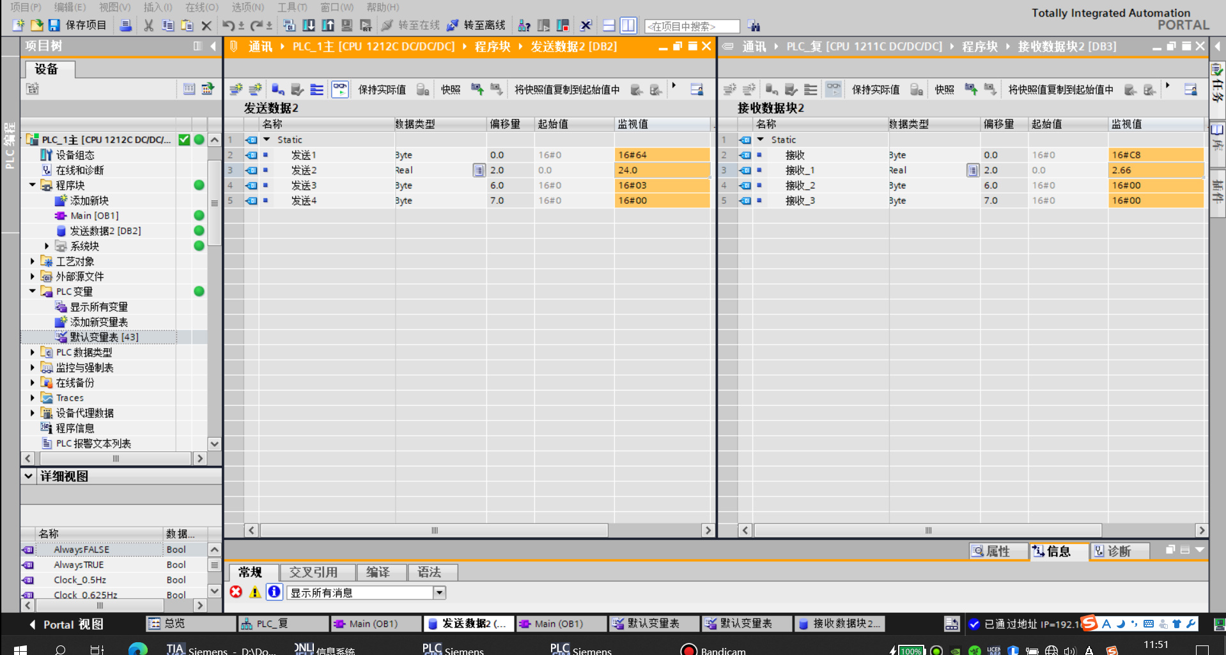
Task: Select 默认变量表 [43] in project tree
Action: click(x=104, y=337)
